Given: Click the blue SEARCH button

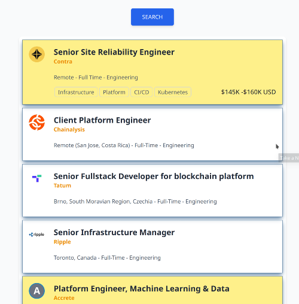Looking at the screenshot, I should pyautogui.click(x=152, y=17).
